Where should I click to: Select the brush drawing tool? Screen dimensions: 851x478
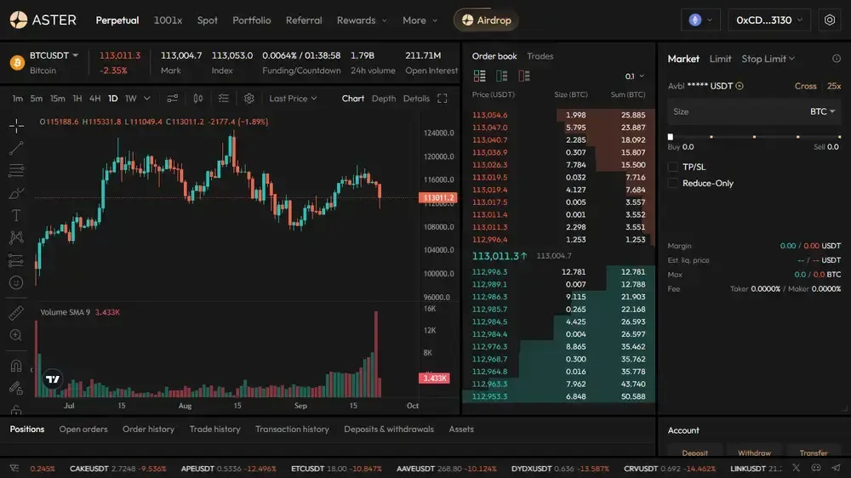pyautogui.click(x=16, y=193)
